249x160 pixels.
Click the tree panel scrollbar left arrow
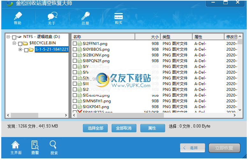[8, 115]
